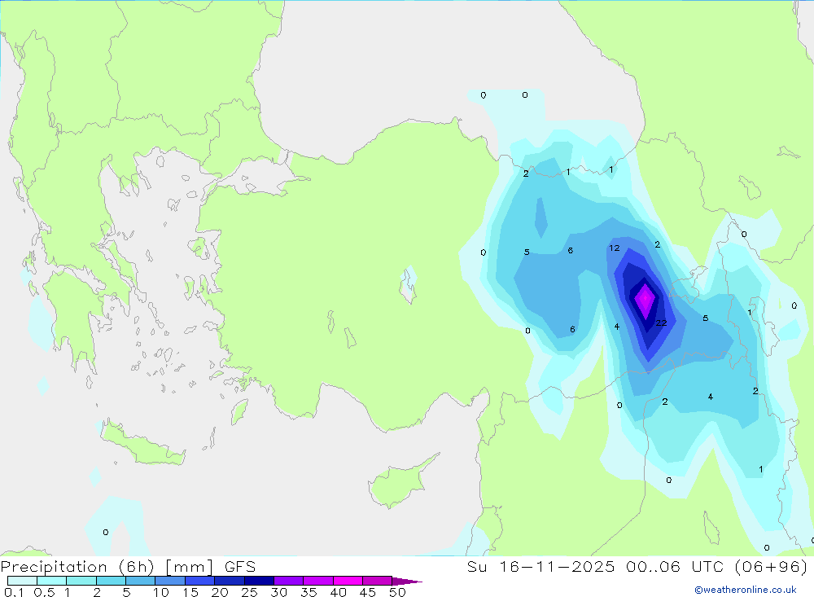814x597 pixels.
Task: Click the 25–30 mm navy legend swatch
Action: coord(259,581)
